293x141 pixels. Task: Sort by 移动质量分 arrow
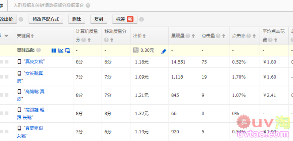(x=112, y=40)
